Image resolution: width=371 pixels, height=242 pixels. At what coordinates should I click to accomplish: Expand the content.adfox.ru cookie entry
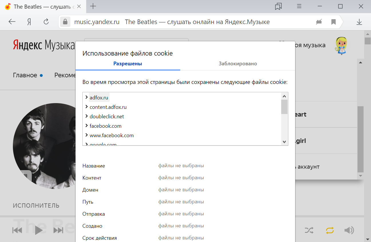click(x=86, y=107)
